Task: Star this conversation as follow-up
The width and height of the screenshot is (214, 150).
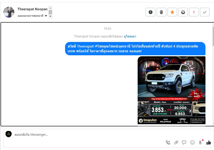Action: click(x=172, y=12)
